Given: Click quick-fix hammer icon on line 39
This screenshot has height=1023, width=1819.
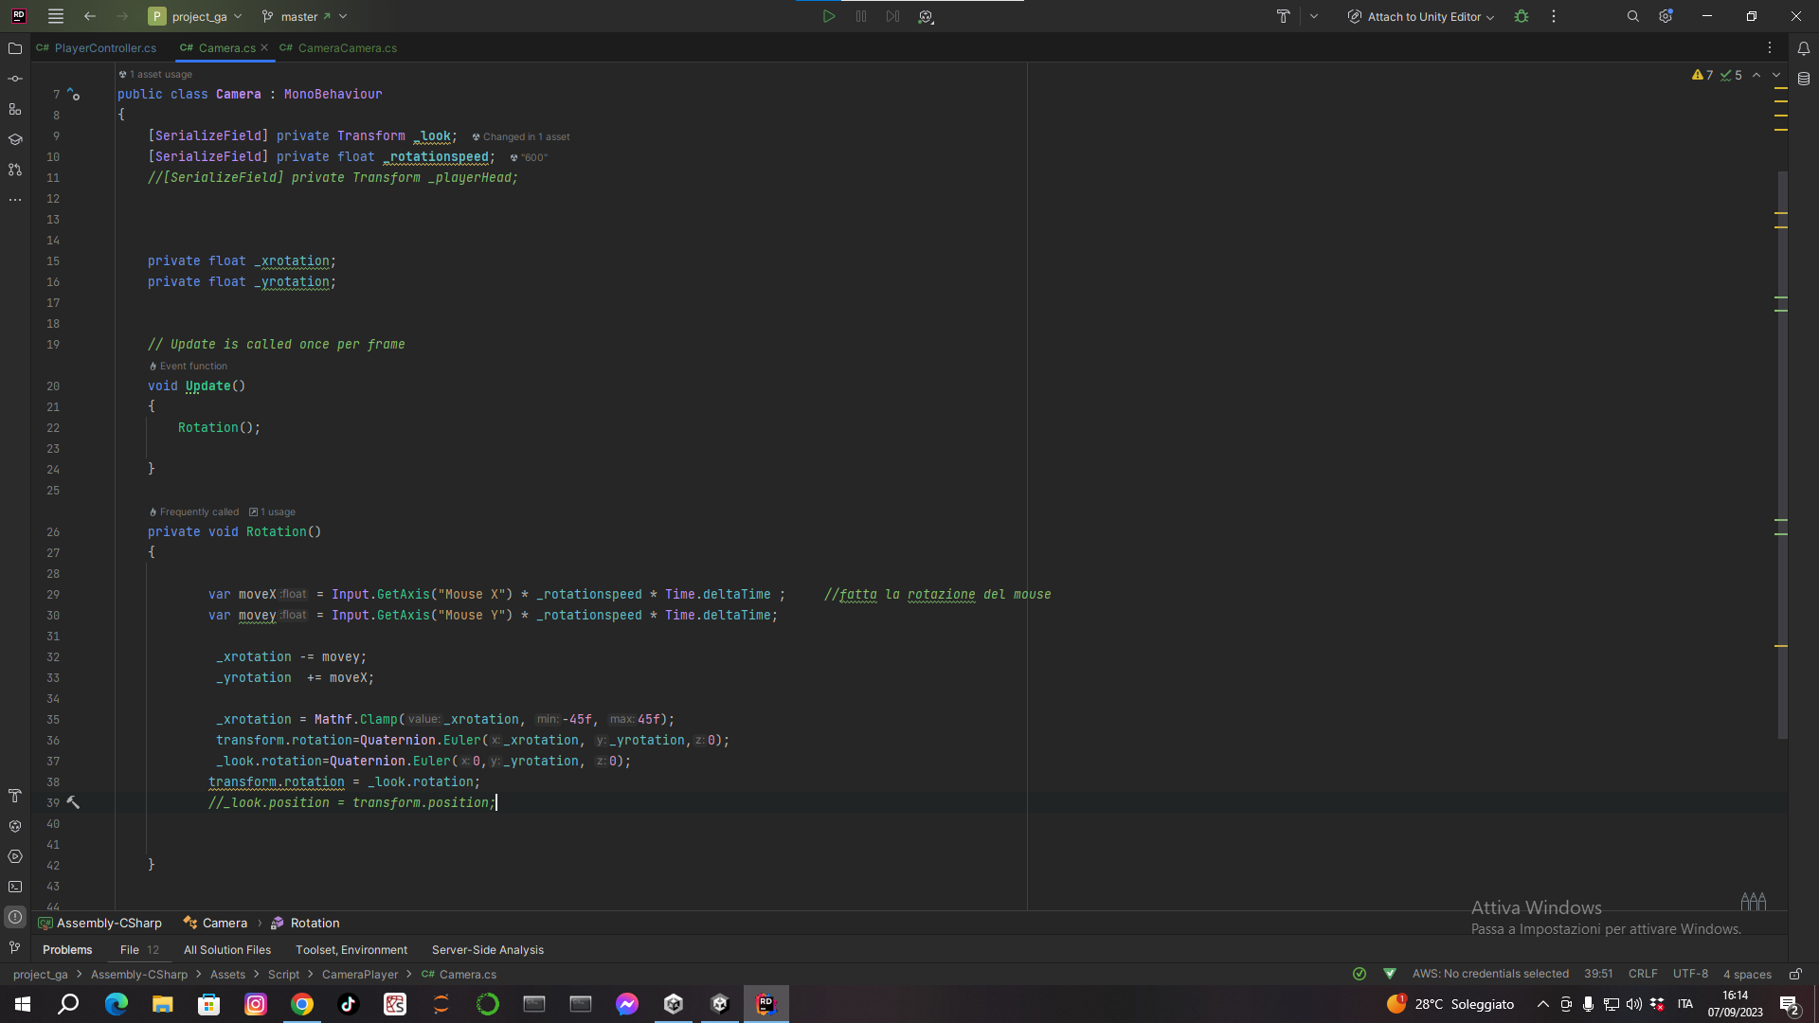Looking at the screenshot, I should pyautogui.click(x=73, y=802).
